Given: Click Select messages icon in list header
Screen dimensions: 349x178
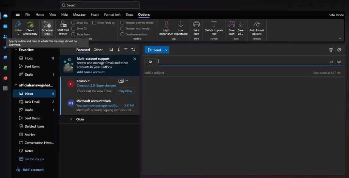Looking at the screenshot, I should click(111, 50).
